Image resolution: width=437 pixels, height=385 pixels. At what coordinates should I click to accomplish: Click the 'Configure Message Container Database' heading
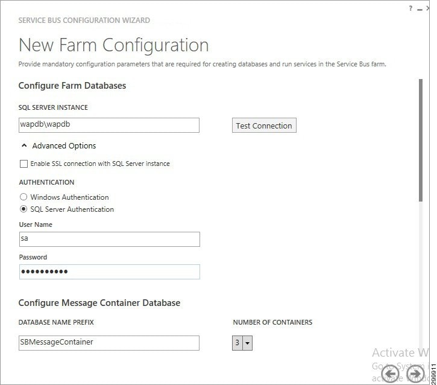pos(99,303)
